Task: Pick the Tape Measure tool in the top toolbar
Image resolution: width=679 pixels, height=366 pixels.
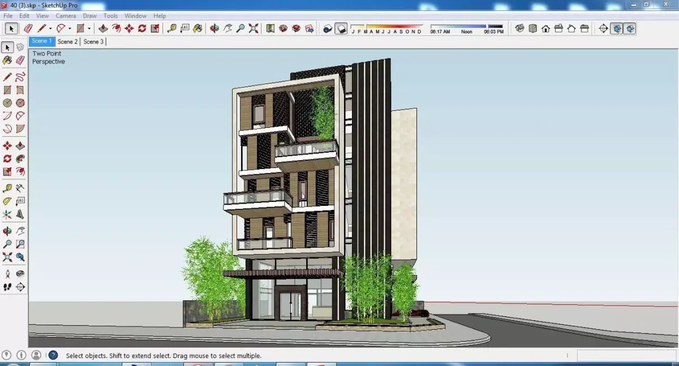Action: [x=171, y=28]
